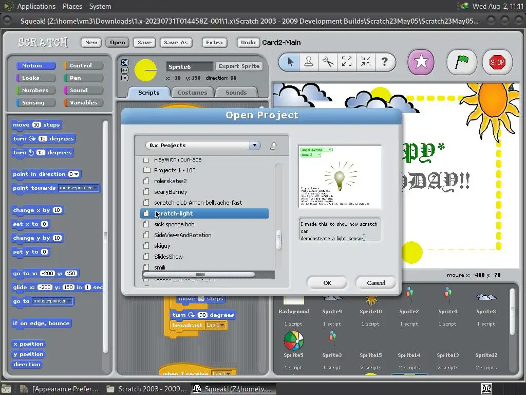Click OK in Open Project dialog

327,283
